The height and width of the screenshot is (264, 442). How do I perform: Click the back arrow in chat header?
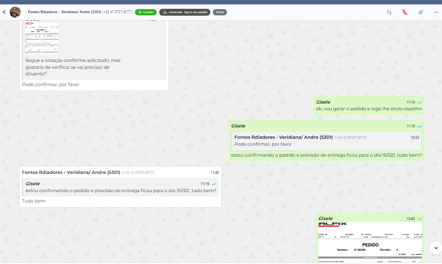click(4, 12)
